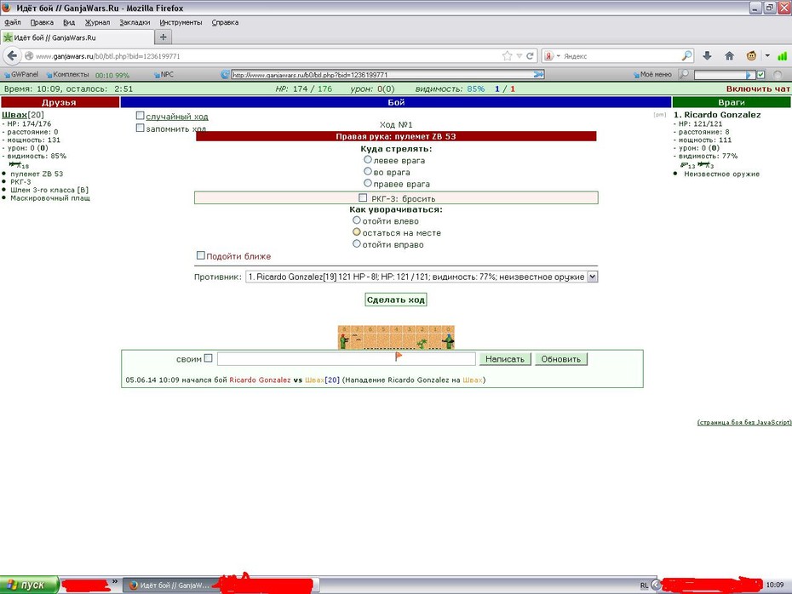Open dropdown arrow beside monkey icon

[x=767, y=56]
